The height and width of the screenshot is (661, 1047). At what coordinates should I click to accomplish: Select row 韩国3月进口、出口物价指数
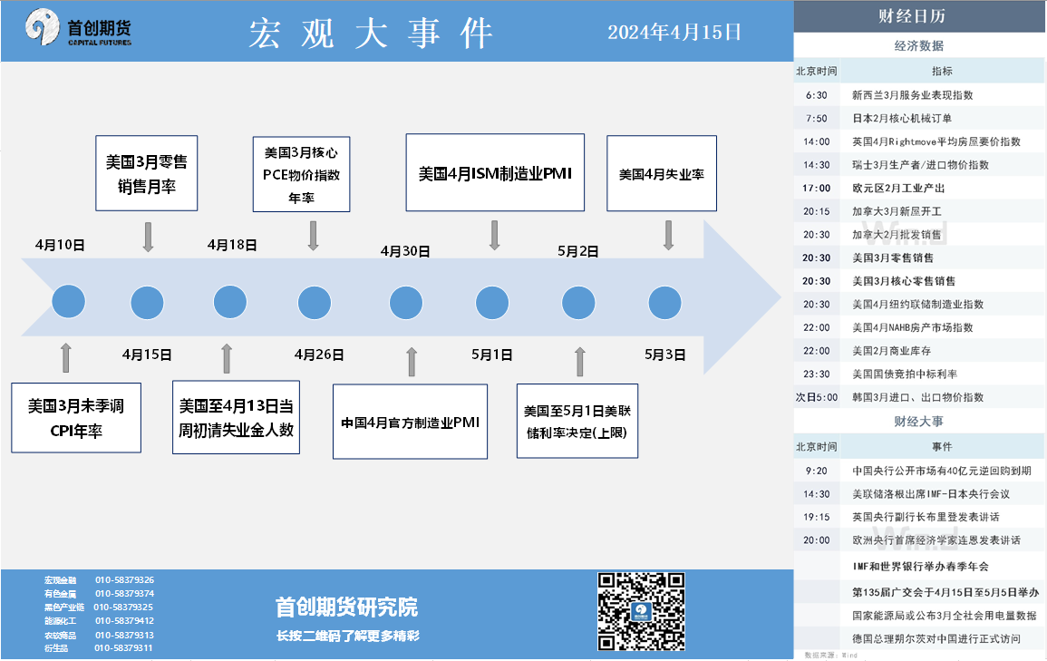click(x=919, y=397)
